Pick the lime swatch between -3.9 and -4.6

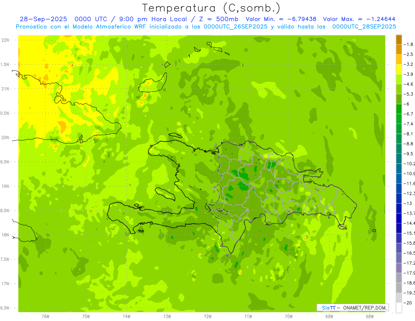click(x=399, y=79)
